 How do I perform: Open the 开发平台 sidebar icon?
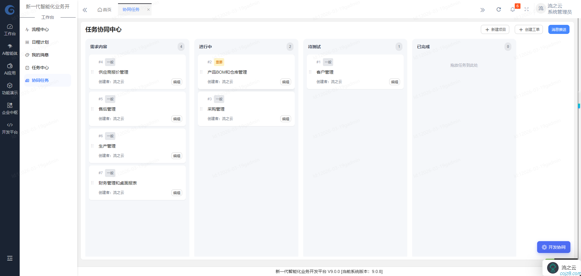10,128
